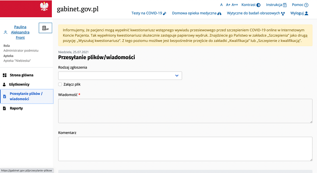Click the Apteka "Niebieska" text
The height and width of the screenshot is (173, 317).
click(17, 61)
